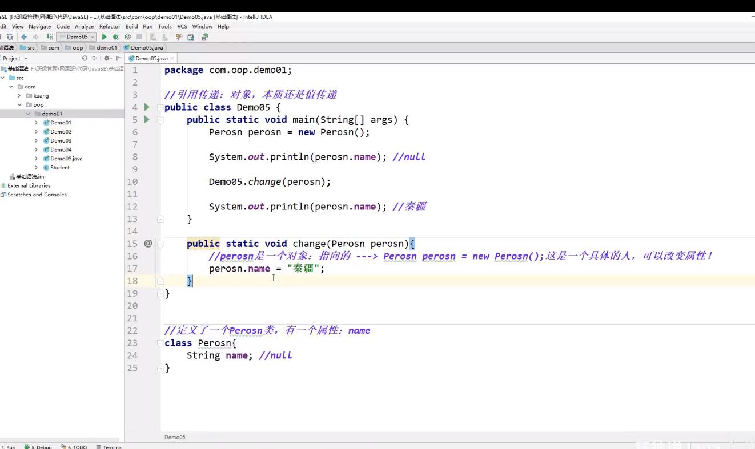Viewport: 755px width, 449px height.
Task: Navigate back with the blue left arrow
Action: coord(24,37)
